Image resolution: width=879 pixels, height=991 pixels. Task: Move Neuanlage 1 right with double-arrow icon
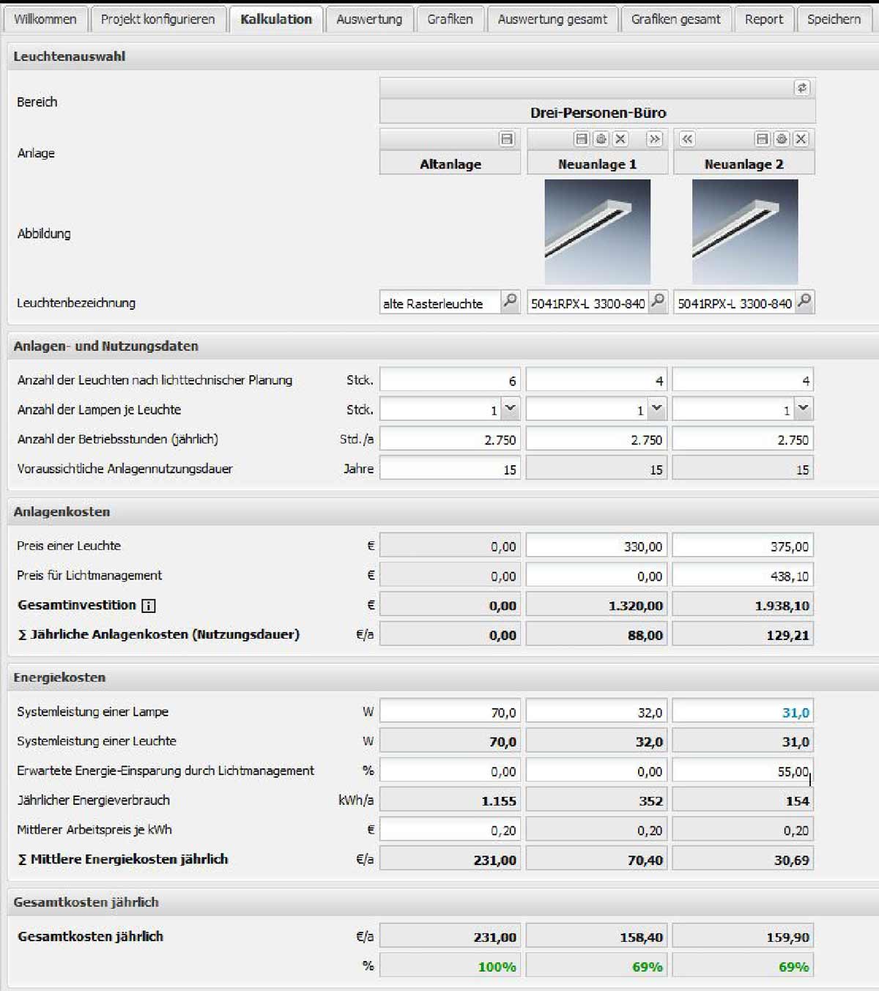(654, 139)
